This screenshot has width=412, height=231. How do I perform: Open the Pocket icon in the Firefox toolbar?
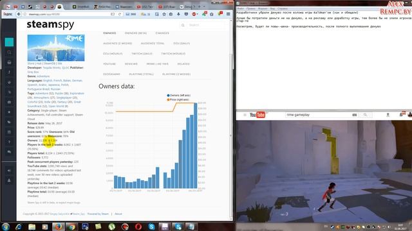click(186, 14)
